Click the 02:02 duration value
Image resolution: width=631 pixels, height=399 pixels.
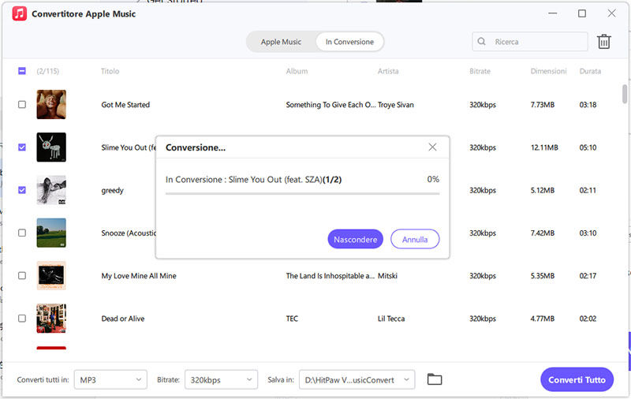[588, 319]
